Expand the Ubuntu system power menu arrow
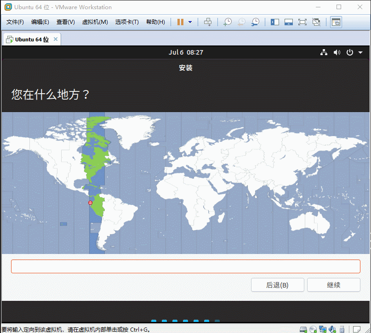The height and width of the screenshot is (333, 371). coord(360,52)
